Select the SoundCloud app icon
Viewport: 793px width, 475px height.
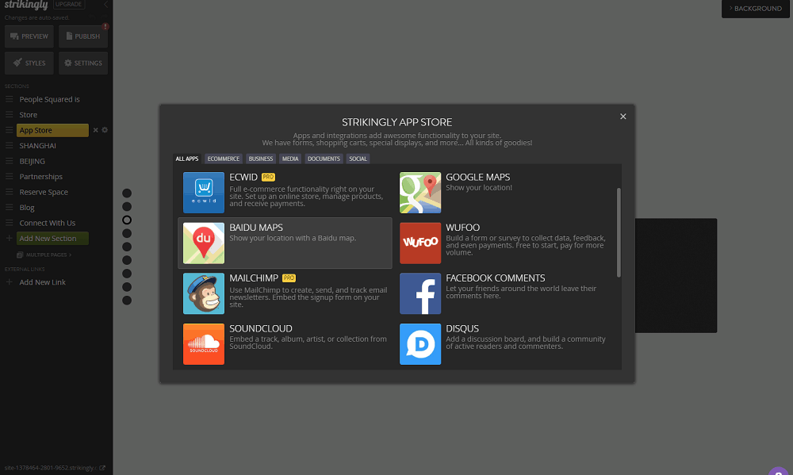203,344
